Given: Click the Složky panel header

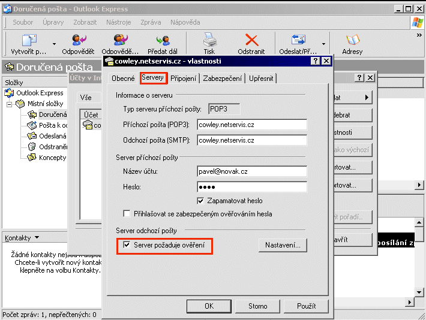Looking at the screenshot, I should pyautogui.click(x=35, y=82).
